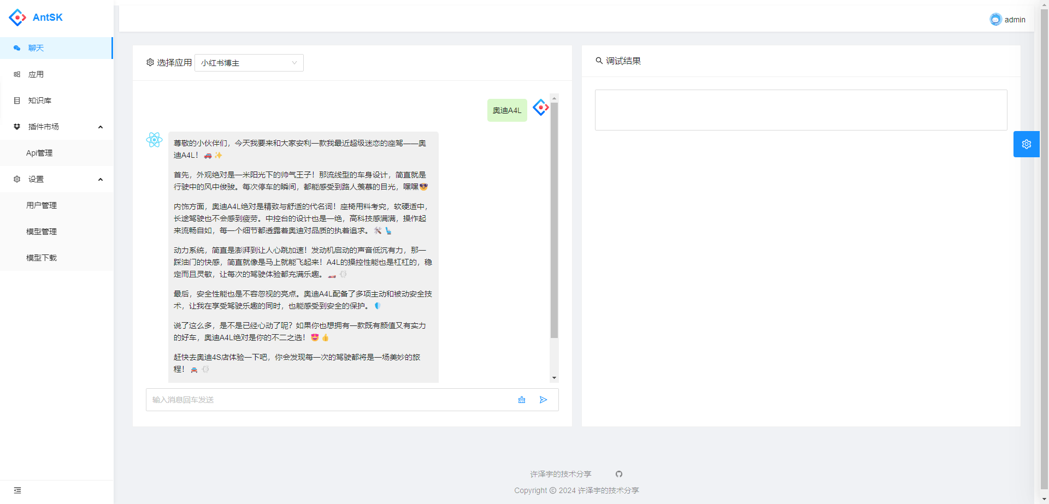The width and height of the screenshot is (1049, 504).
Task: Click the admin user avatar
Action: tap(995, 19)
